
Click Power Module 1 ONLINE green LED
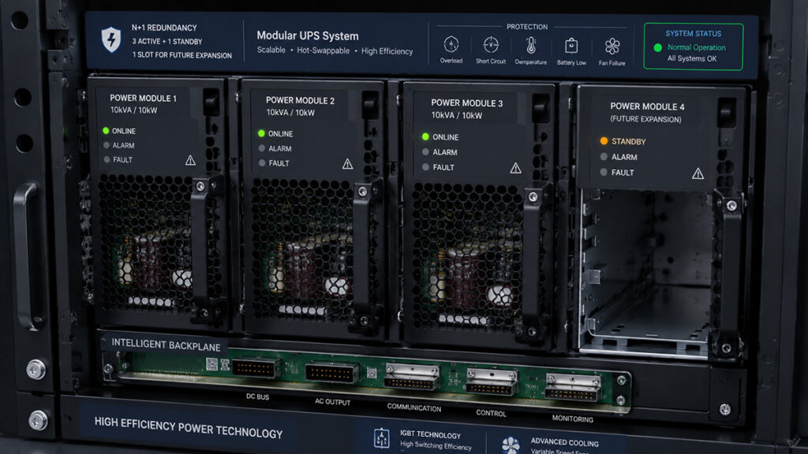(x=106, y=131)
